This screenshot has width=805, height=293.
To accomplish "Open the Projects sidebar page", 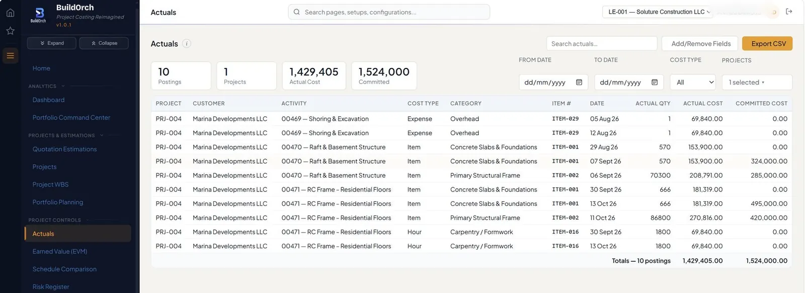I will 44,167.
